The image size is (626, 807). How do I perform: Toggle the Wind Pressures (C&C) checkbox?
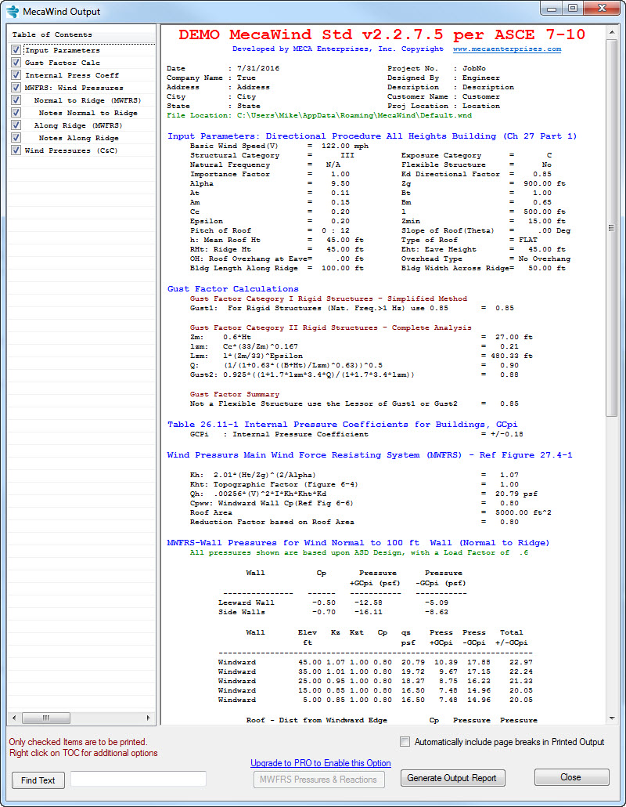[17, 150]
